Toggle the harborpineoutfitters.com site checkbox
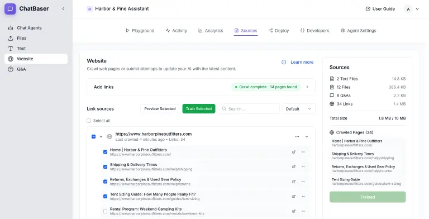 point(94,136)
